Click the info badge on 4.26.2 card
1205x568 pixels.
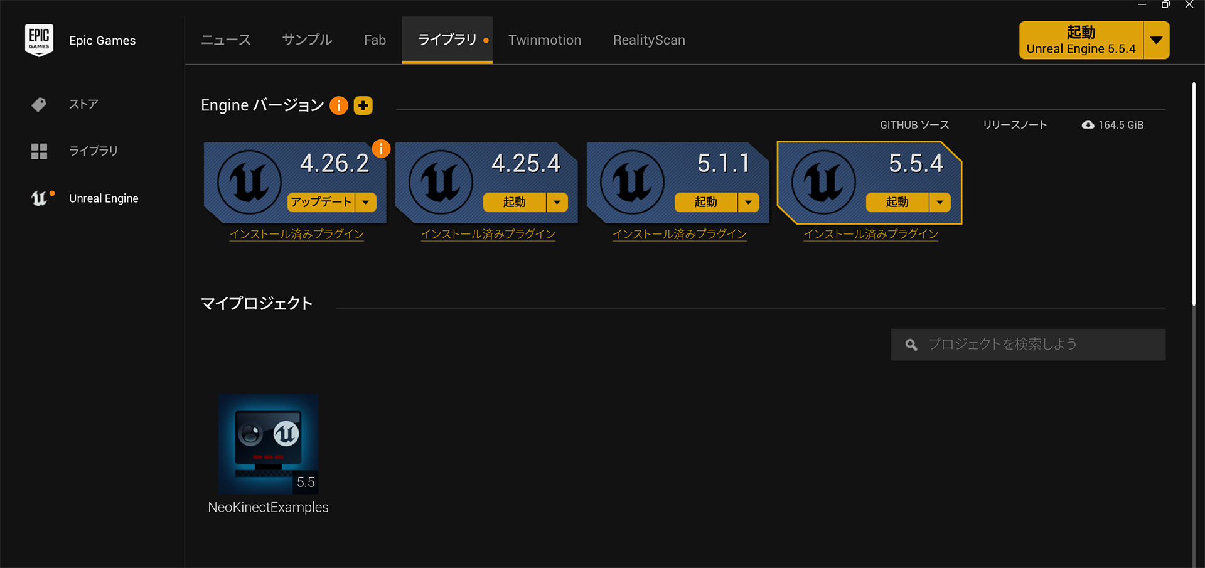[381, 149]
